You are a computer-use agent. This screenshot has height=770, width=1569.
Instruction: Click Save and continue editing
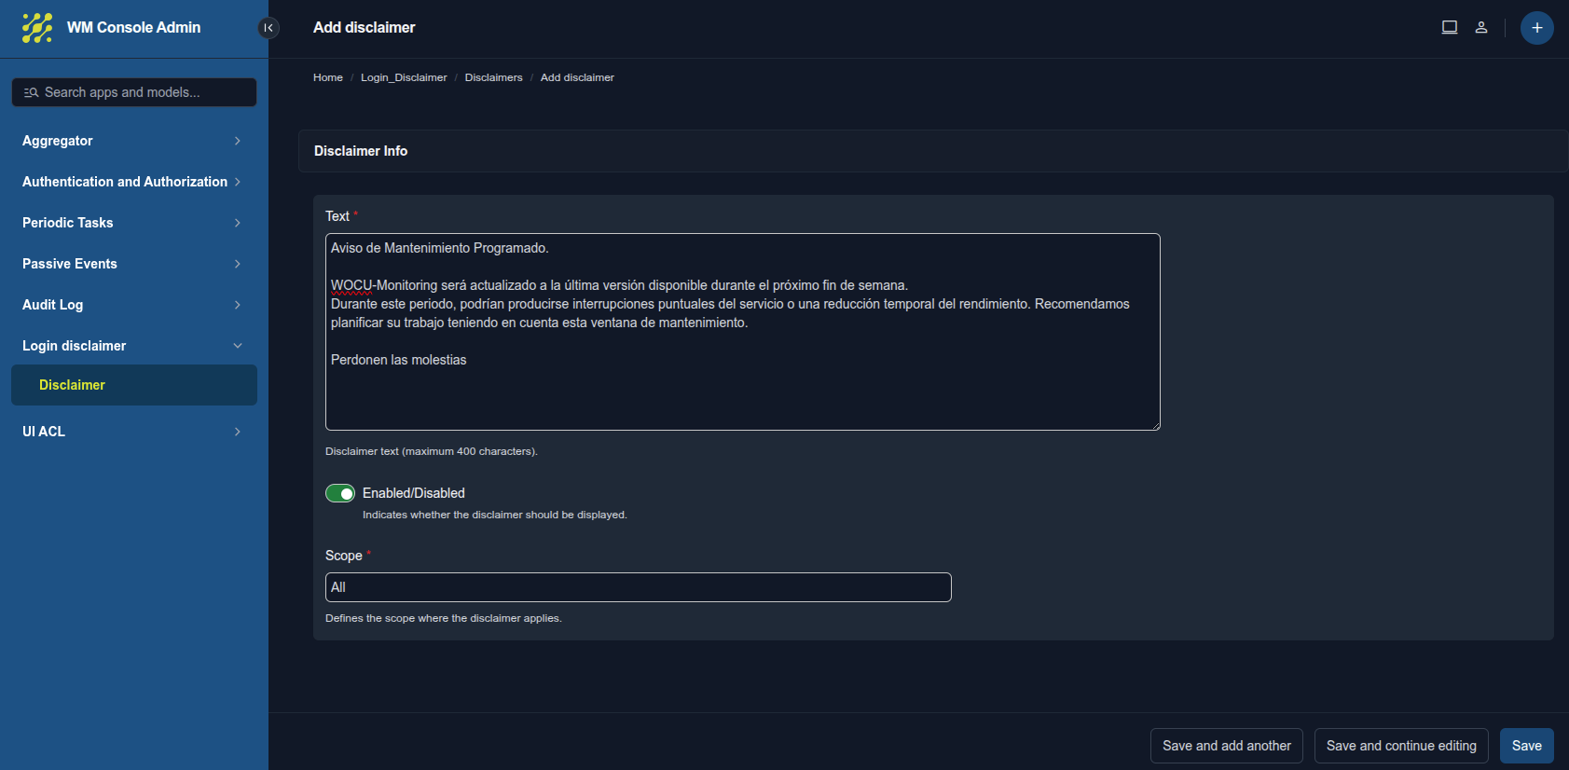click(x=1401, y=746)
